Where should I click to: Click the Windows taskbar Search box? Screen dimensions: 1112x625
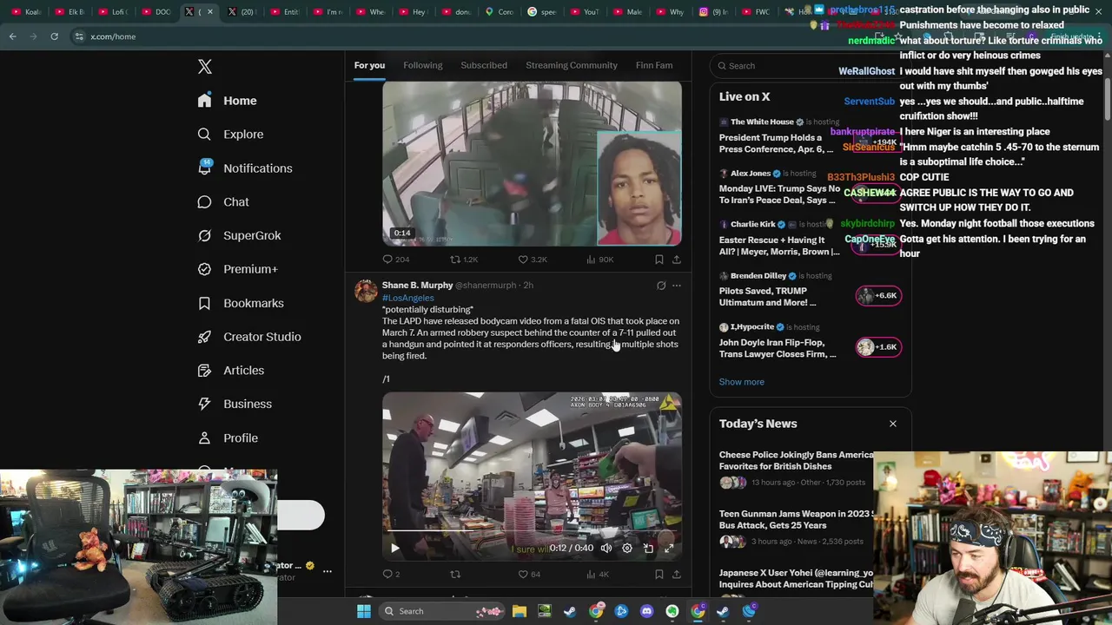coord(443,611)
